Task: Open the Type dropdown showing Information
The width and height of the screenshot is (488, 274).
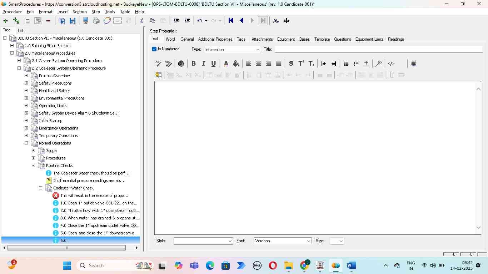Action: [232, 50]
